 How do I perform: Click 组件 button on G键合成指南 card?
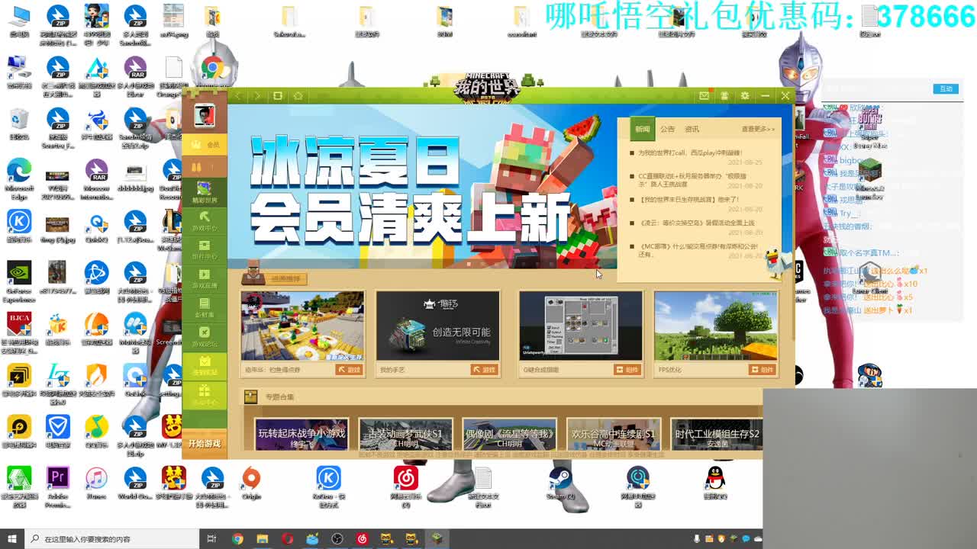(627, 370)
